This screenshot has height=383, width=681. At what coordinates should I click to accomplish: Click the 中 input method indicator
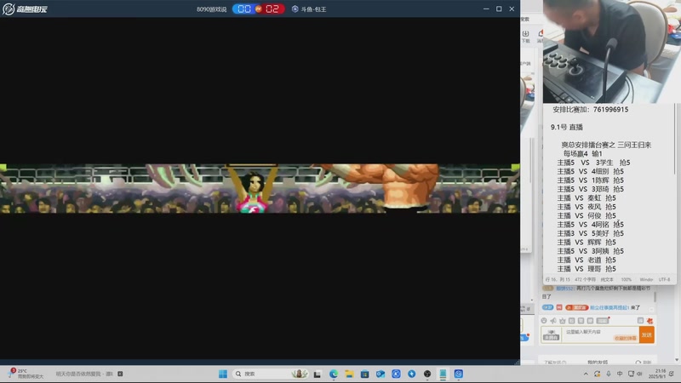(620, 374)
